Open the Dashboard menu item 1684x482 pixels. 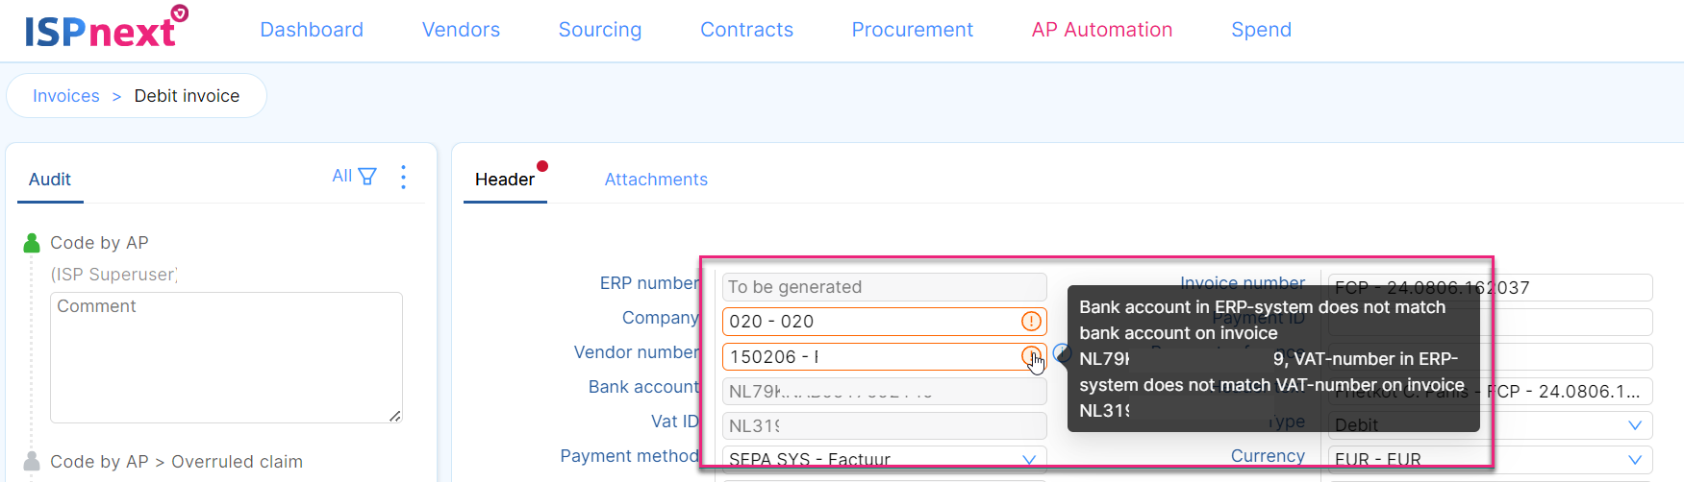tap(312, 30)
